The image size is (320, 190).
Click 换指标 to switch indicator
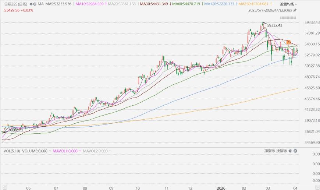(x=282, y=151)
